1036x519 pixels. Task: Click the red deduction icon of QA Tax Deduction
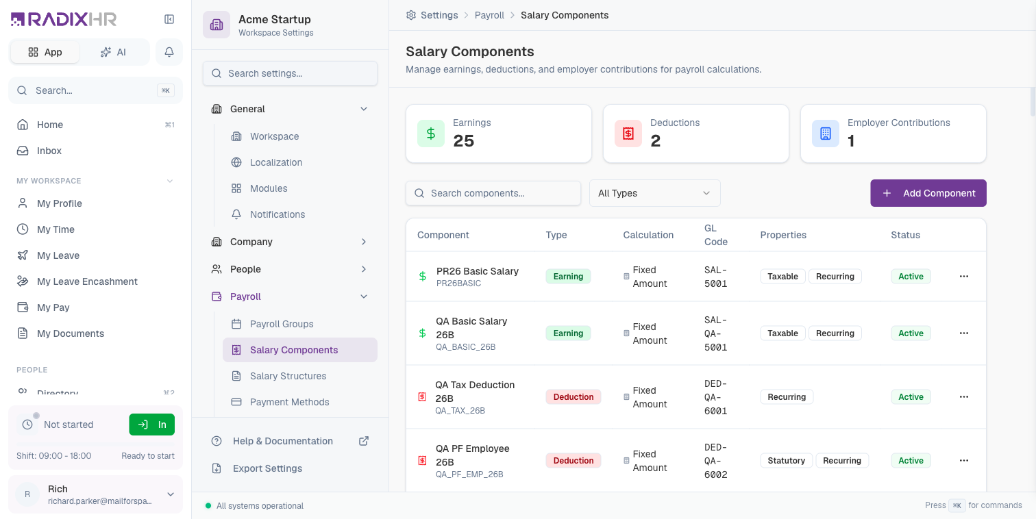422,397
